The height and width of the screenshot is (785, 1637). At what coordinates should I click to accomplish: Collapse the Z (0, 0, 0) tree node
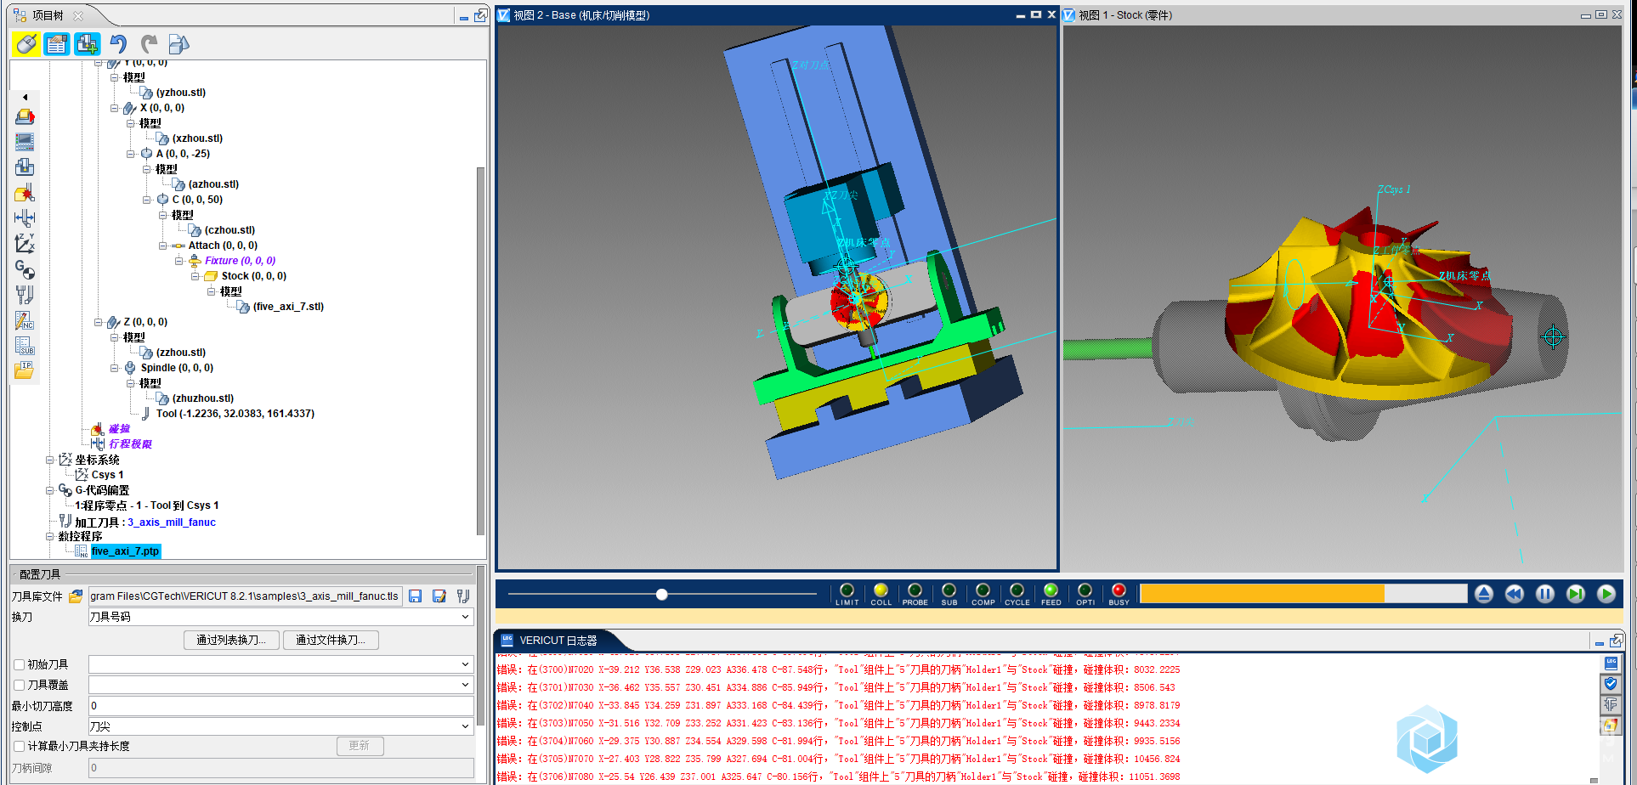pyautogui.click(x=99, y=322)
